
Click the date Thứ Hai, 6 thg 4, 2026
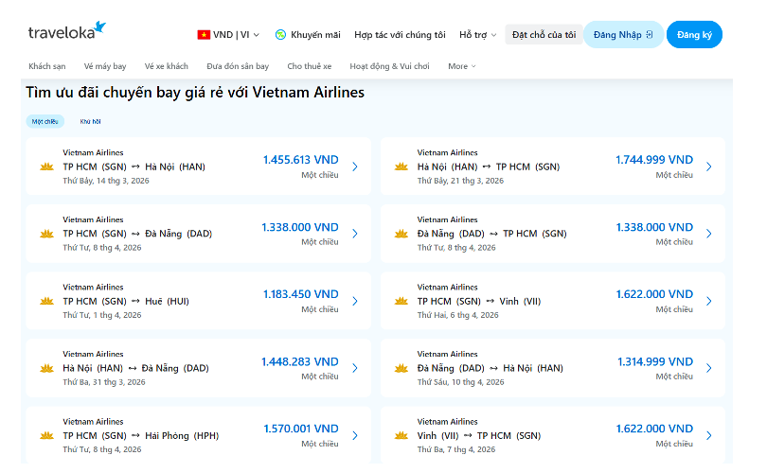pyautogui.click(x=458, y=315)
